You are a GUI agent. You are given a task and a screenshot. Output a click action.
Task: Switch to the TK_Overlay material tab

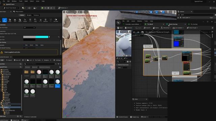coord(194,24)
